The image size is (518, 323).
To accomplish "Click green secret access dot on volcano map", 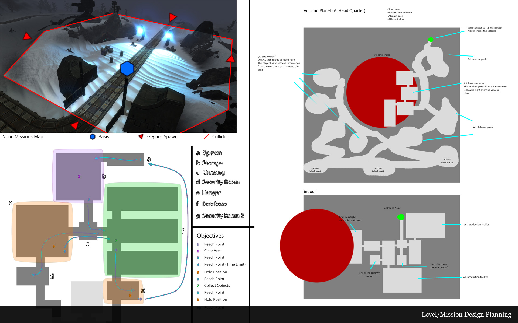I will click(x=431, y=40).
